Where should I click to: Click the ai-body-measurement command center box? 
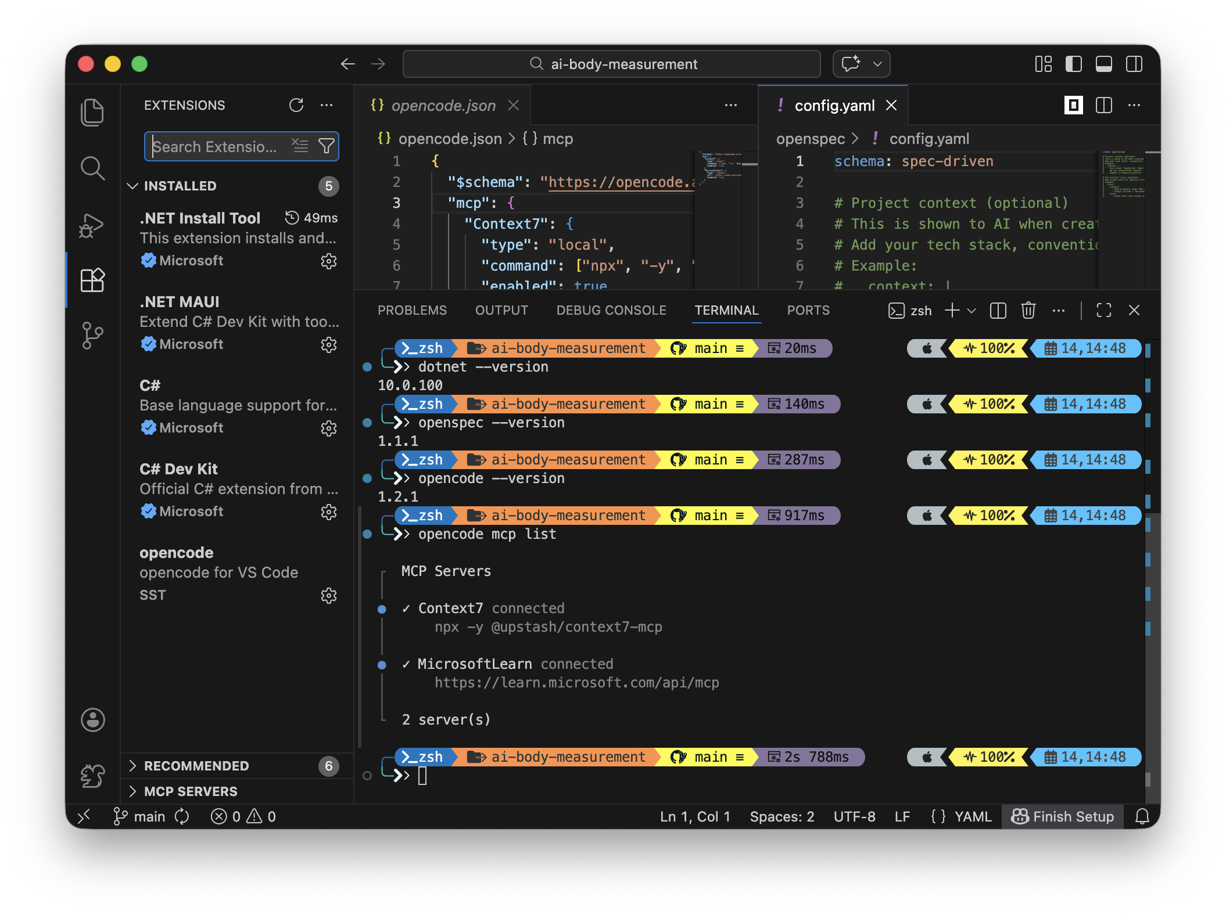611,64
